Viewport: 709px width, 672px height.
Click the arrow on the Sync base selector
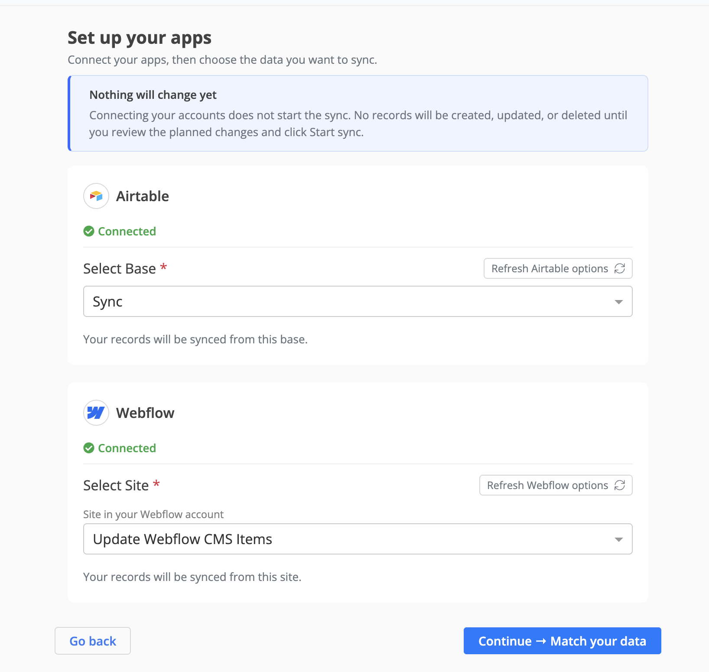(x=619, y=302)
